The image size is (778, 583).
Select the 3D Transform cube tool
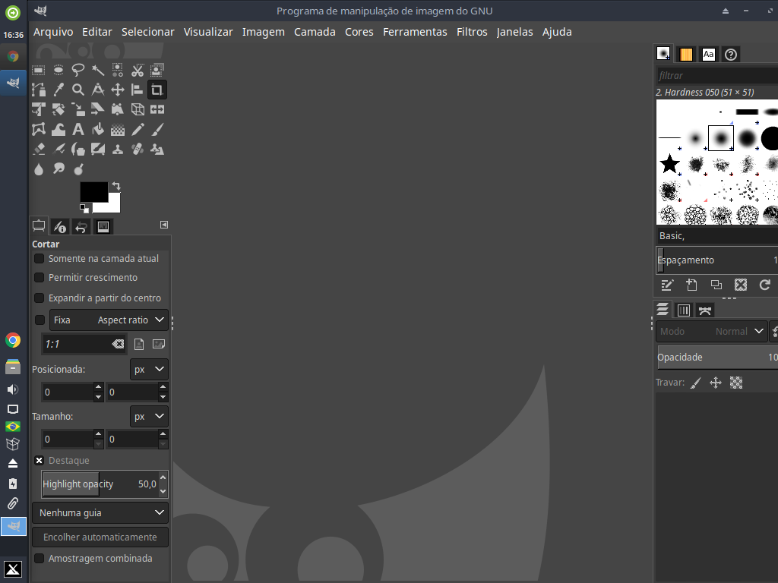[138, 109]
